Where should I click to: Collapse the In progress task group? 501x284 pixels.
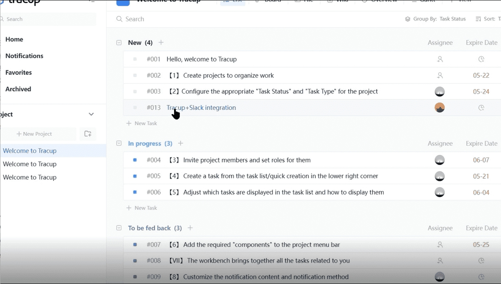(119, 144)
